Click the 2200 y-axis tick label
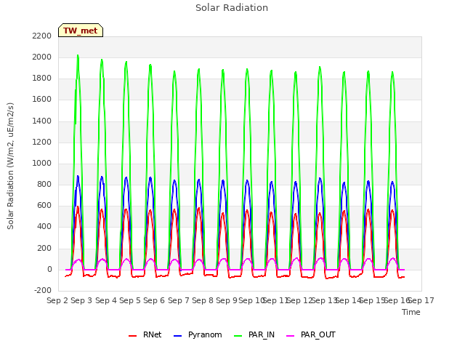465x349 pixels. [42, 36]
